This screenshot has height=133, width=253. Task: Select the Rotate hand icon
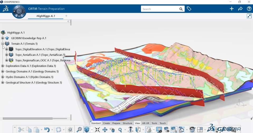click(112, 130)
